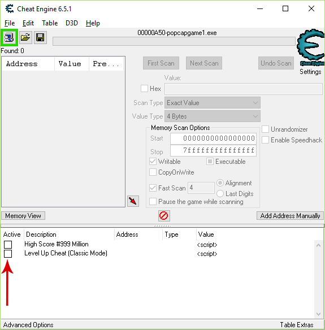Click the Settings label under the logo
Viewport: 325px width, 330px height.
click(x=310, y=72)
